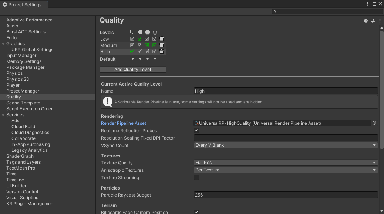Viewport: 384px width, 214px height.
Task: Collapse the Graphics tree section
Action: [x=3, y=44]
